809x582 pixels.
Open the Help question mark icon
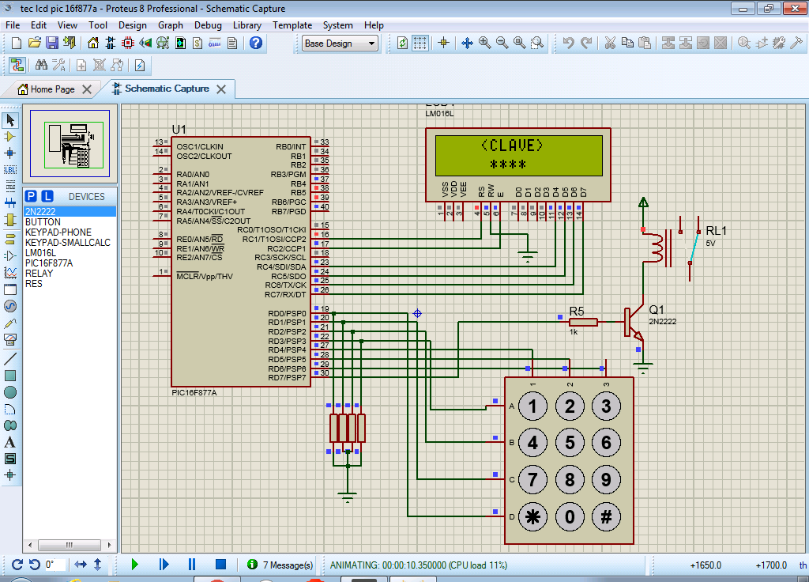coord(256,43)
